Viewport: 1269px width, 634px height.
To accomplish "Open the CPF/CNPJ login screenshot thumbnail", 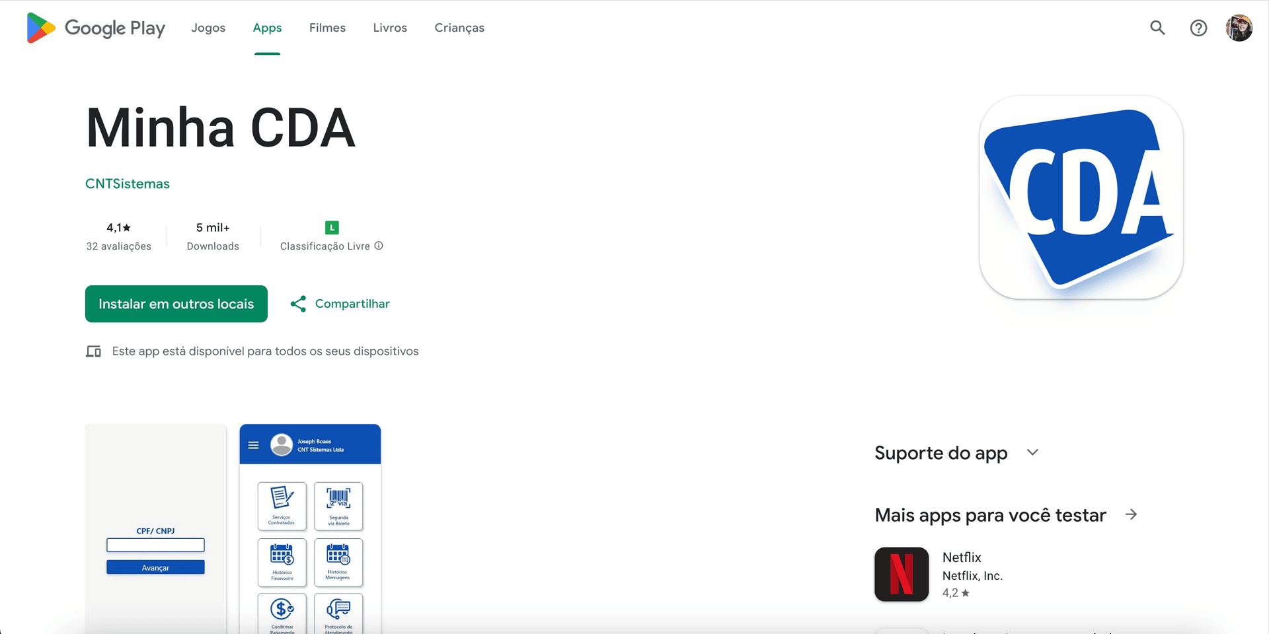I will pos(156,528).
